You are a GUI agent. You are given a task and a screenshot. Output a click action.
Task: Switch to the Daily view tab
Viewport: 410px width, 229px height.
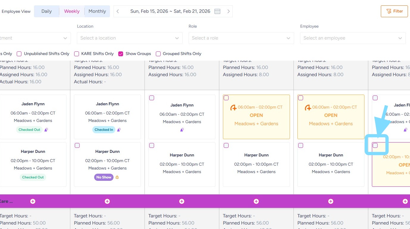(x=46, y=11)
